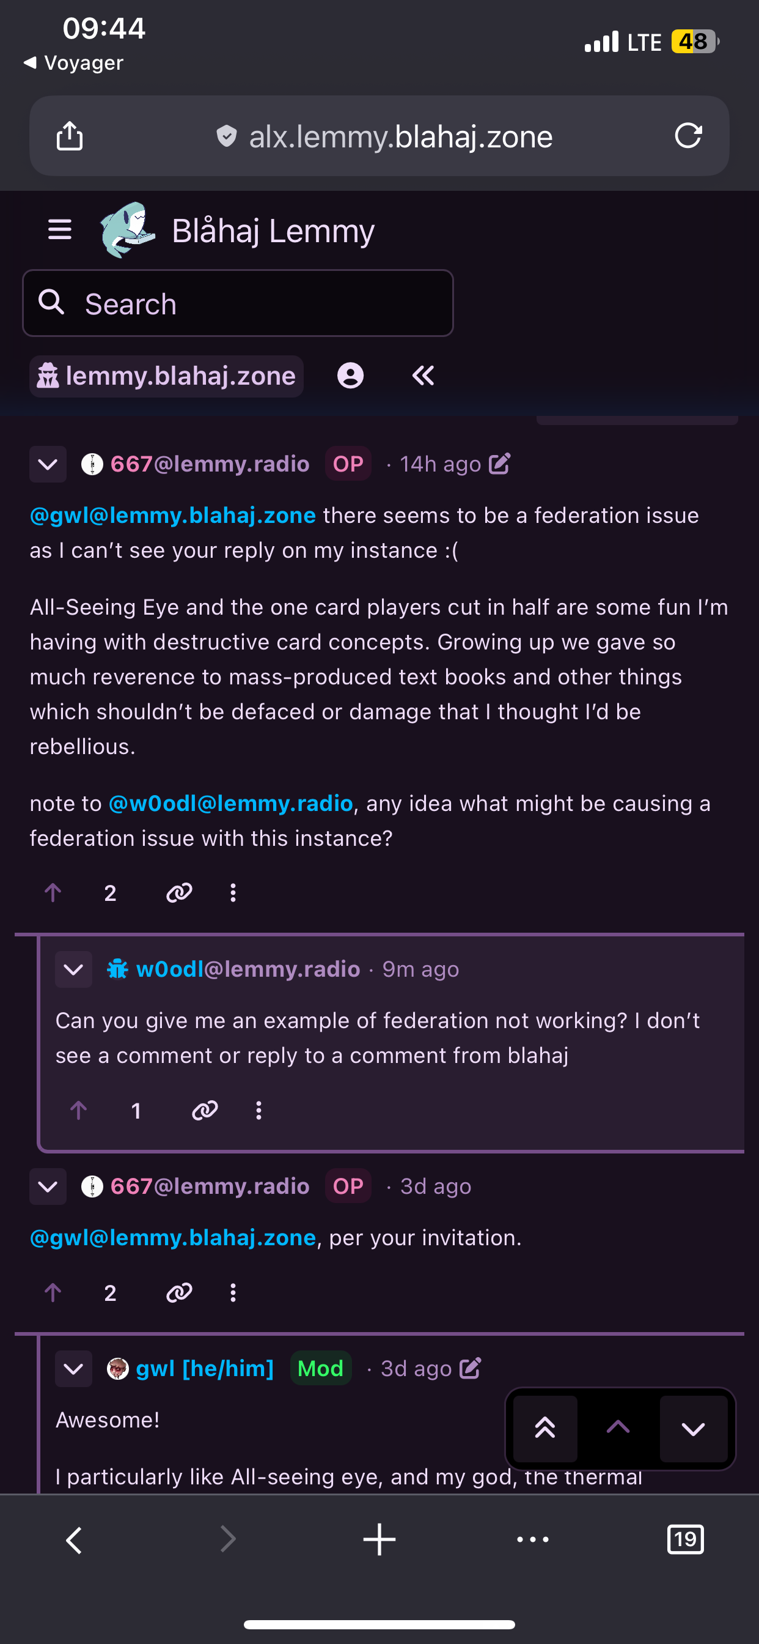This screenshot has width=759, height=1644.
Task: Upvote w0odl's 9m ago reply
Action: tap(78, 1111)
